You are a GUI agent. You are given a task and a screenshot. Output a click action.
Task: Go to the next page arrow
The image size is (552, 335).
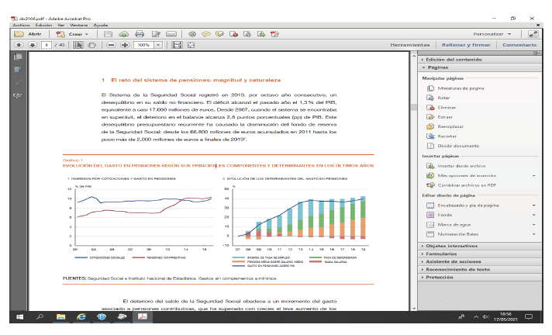(32, 45)
